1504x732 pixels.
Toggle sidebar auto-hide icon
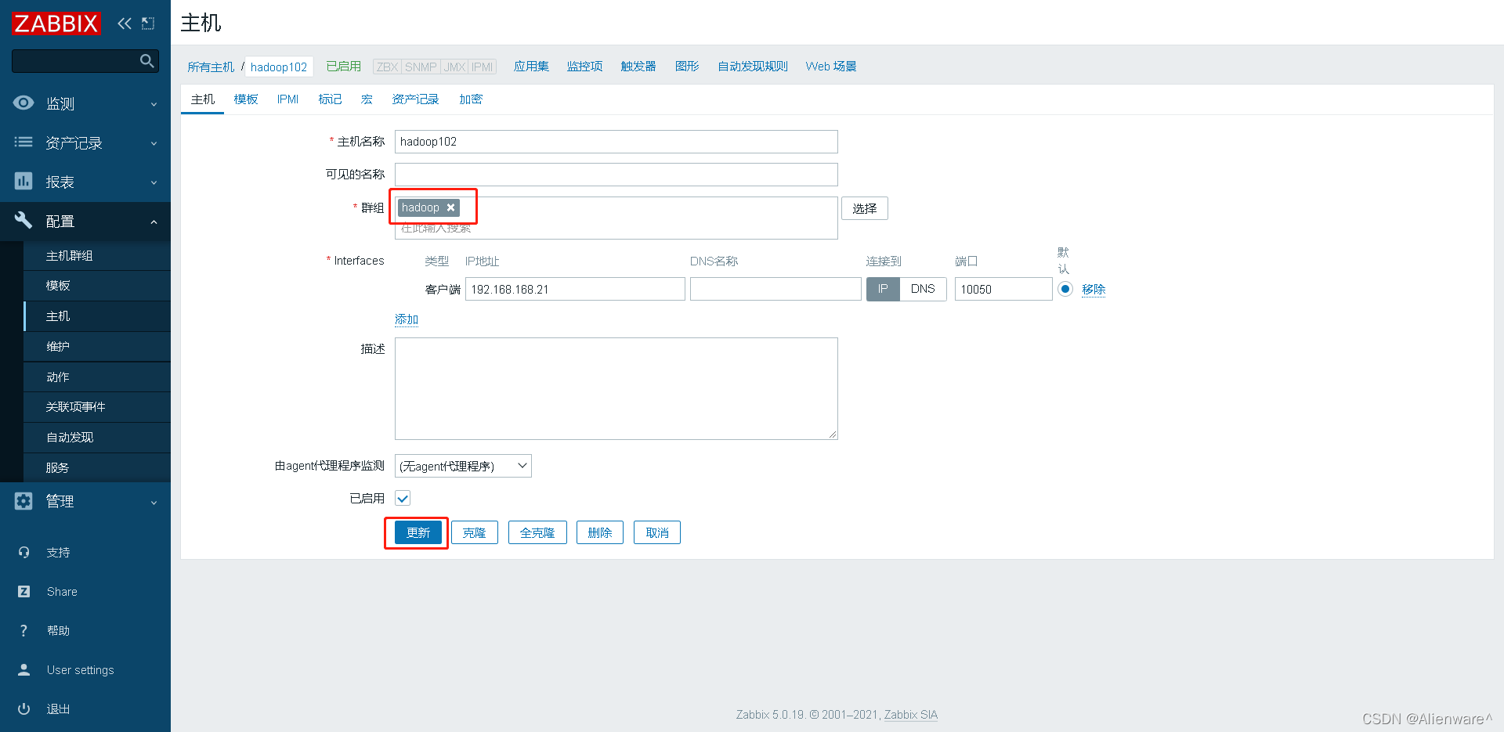148,23
